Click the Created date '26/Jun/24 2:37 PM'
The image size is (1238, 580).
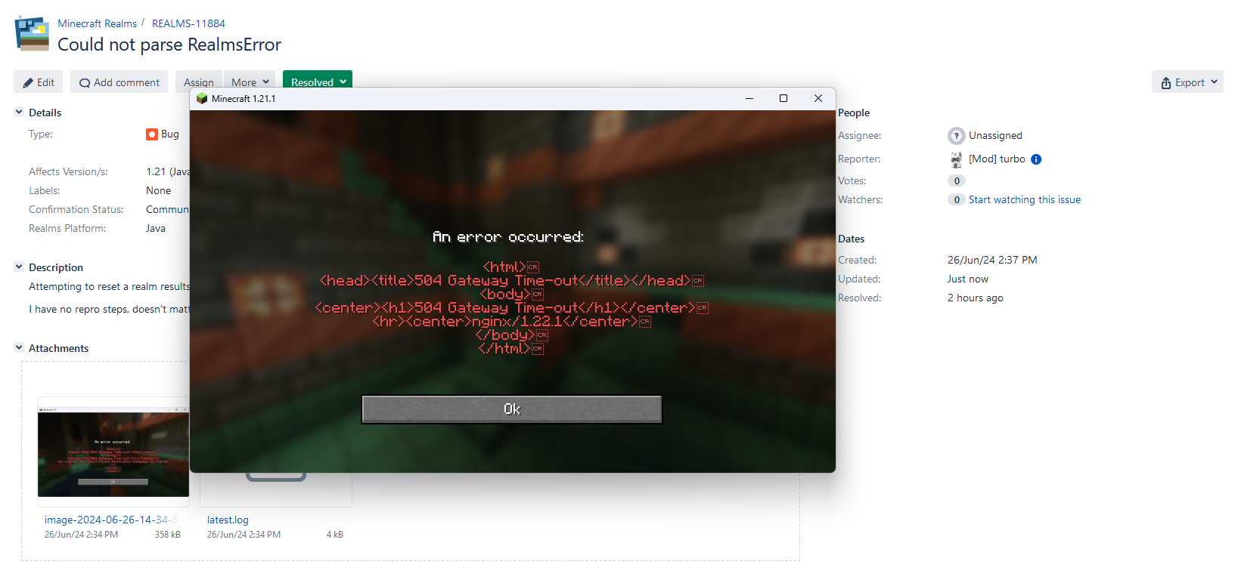[x=992, y=261]
